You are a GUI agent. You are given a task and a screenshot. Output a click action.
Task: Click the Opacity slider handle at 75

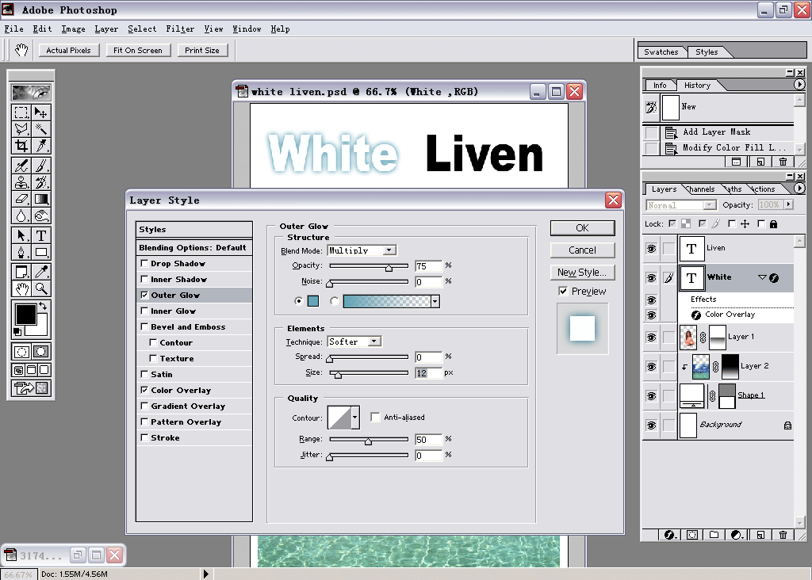(x=389, y=268)
